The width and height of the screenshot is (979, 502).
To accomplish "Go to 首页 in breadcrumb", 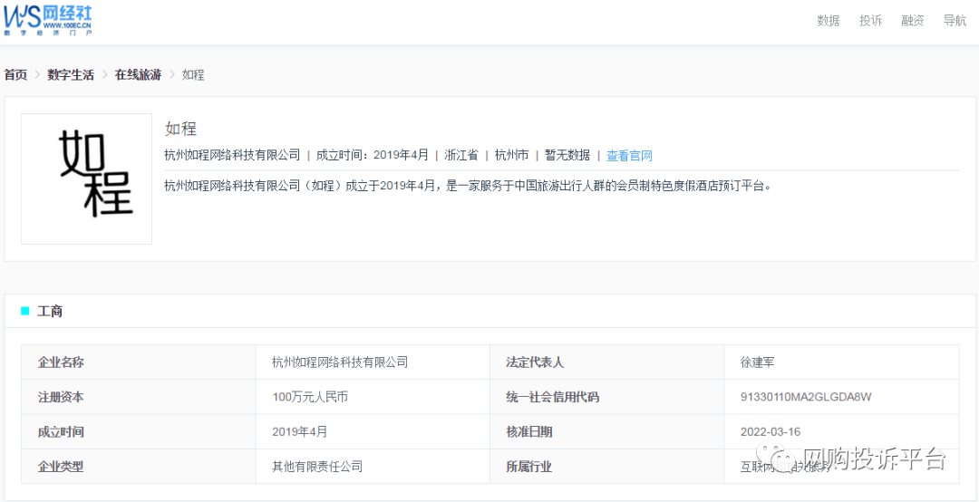I will click(x=15, y=75).
